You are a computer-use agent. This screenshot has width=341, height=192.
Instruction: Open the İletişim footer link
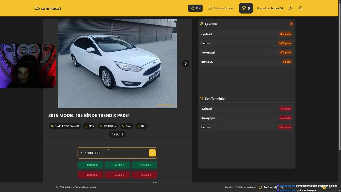(x=229, y=187)
